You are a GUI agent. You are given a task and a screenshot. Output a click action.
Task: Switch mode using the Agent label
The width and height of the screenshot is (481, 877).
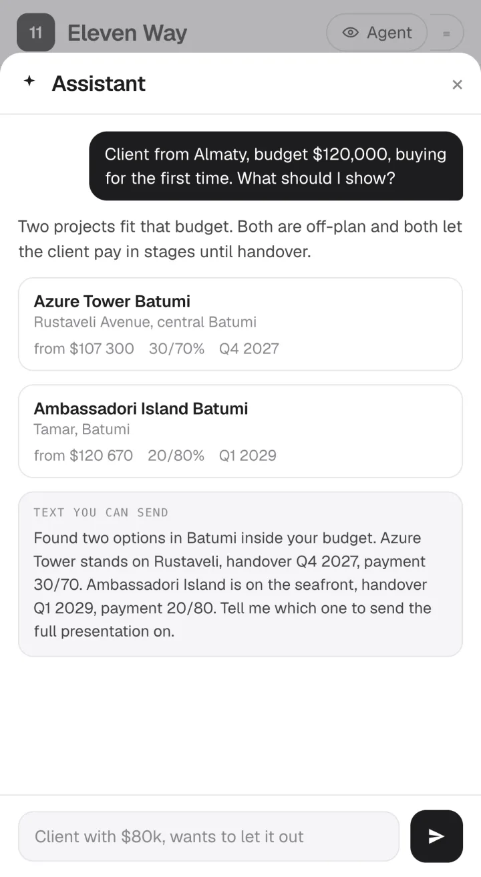[389, 33]
